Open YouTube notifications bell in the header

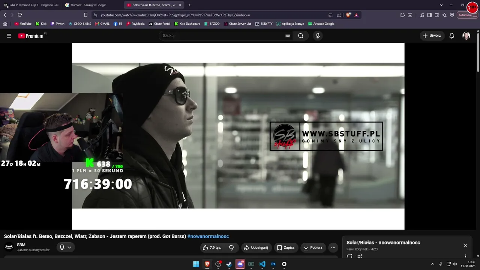tap(452, 36)
